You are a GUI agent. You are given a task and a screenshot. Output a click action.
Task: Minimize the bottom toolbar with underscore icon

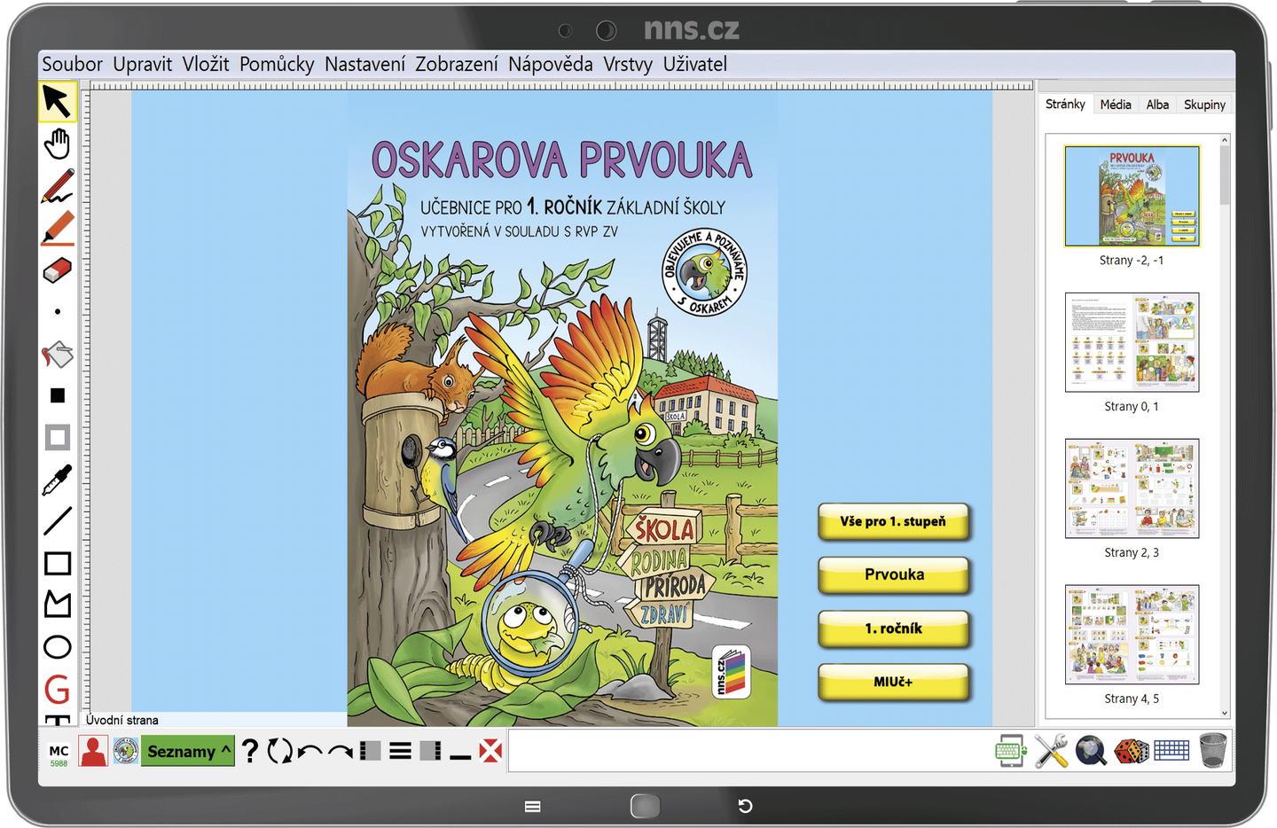[x=460, y=757]
